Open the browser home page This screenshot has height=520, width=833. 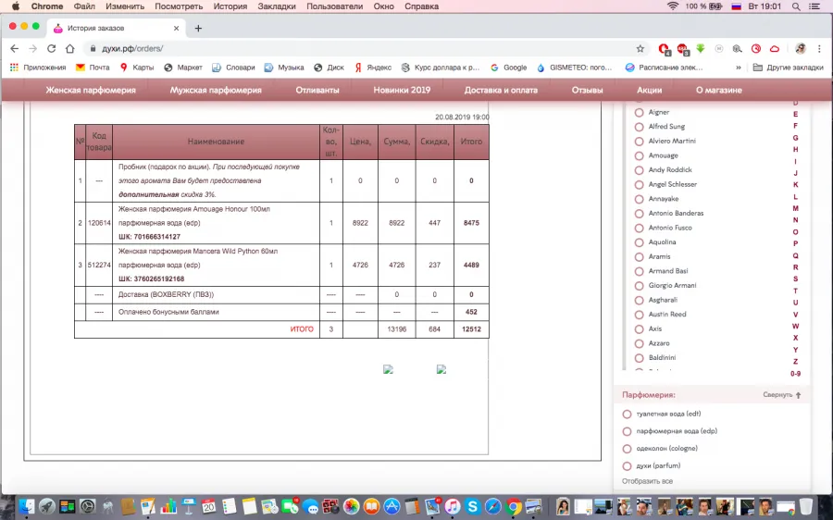click(x=69, y=48)
